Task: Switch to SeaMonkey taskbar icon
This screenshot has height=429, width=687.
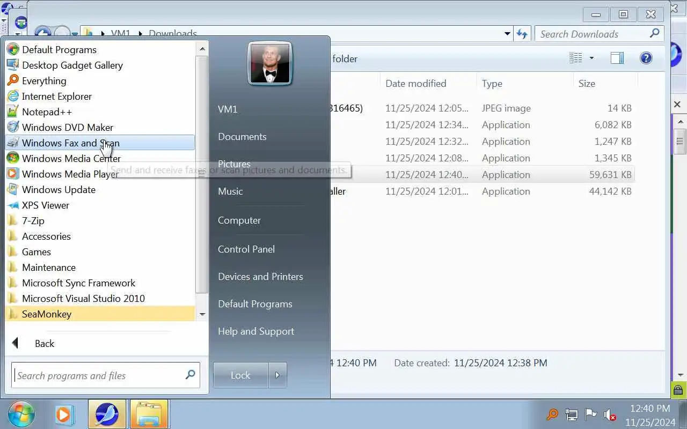Action: click(x=107, y=414)
